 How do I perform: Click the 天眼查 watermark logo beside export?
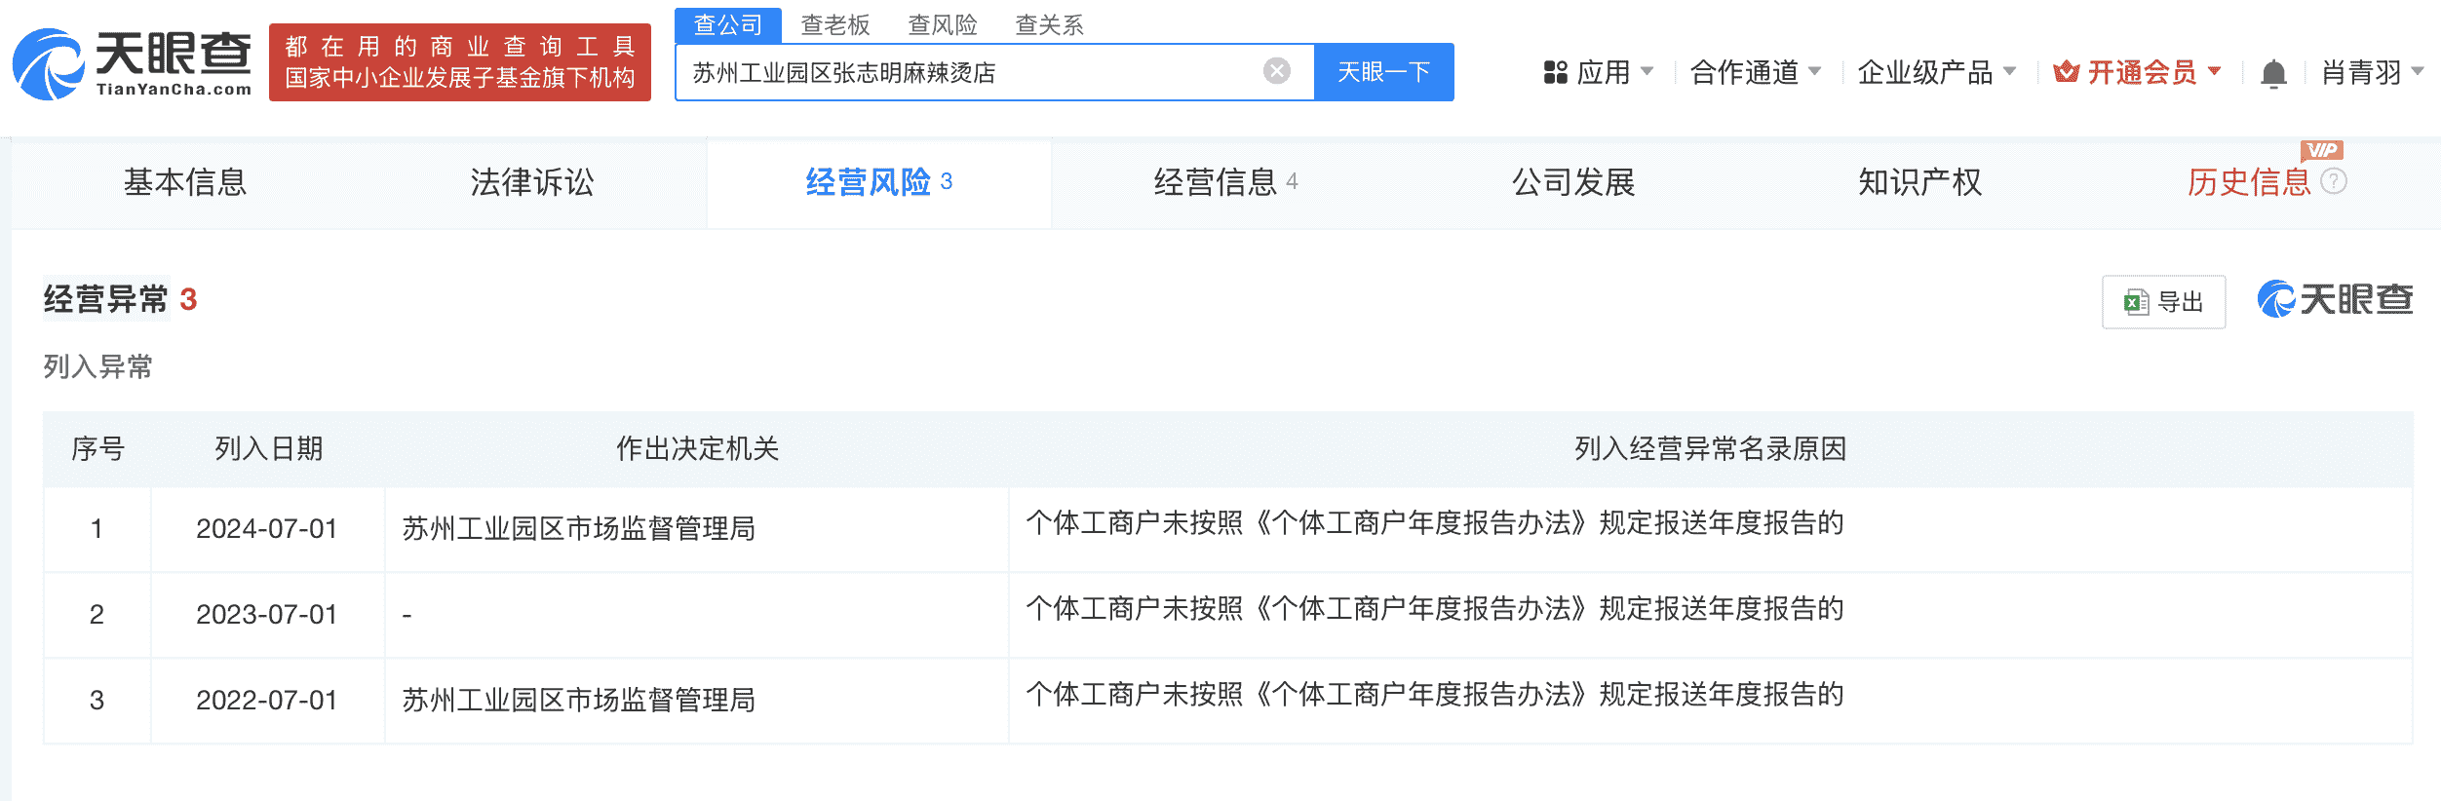[x=2335, y=300]
